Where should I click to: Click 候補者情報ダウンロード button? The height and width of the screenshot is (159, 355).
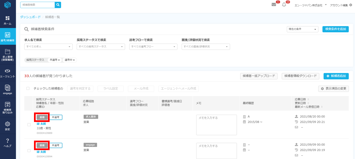300,76
